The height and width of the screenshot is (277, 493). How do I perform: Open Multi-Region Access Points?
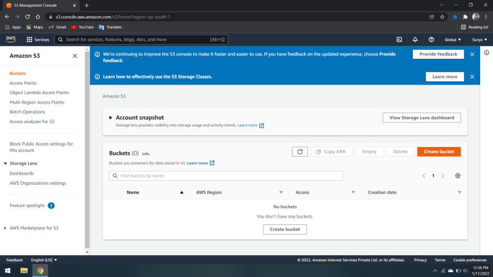click(x=37, y=102)
